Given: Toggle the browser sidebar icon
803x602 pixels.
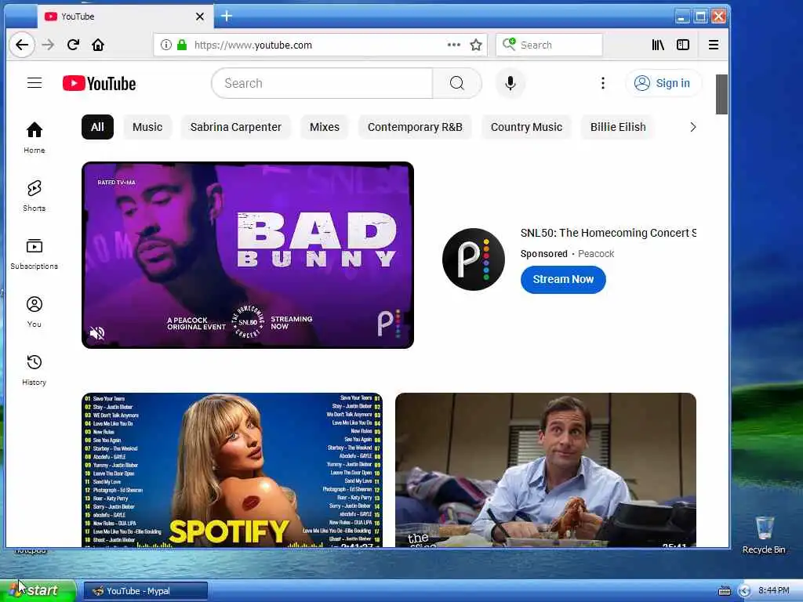Looking at the screenshot, I should (683, 45).
